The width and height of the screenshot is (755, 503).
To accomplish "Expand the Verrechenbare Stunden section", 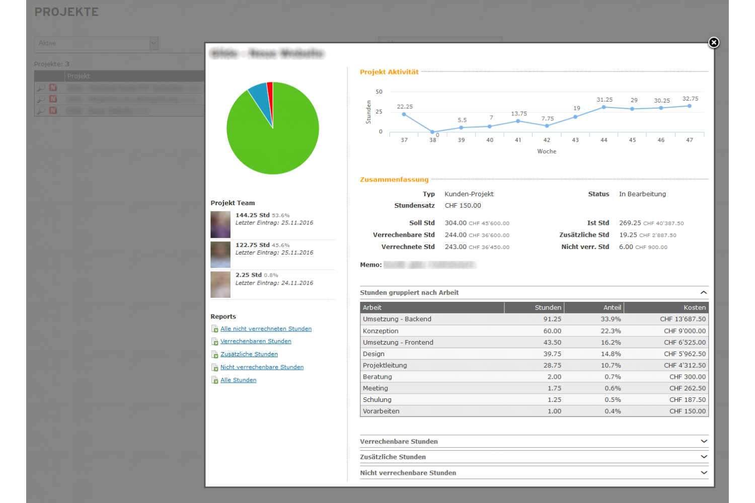I will coord(703,442).
